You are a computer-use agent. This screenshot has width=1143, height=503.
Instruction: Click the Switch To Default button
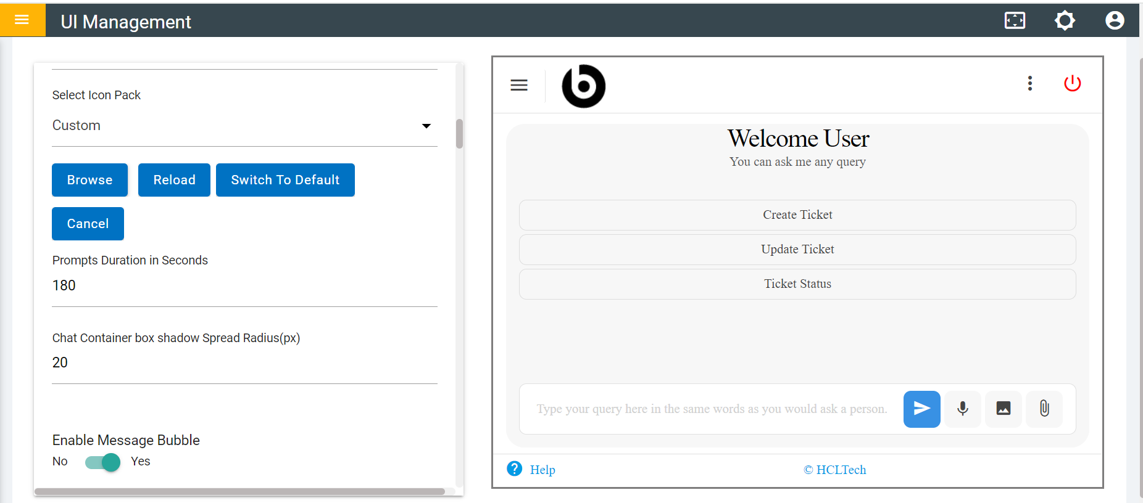(285, 180)
